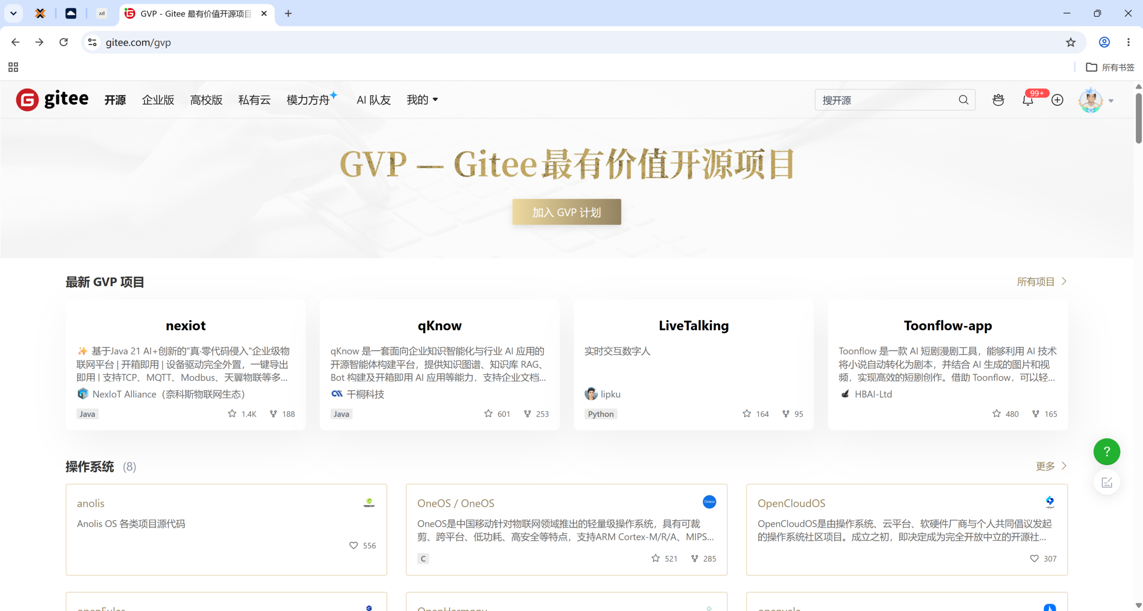
Task: Click the star icon on Toonflow-app card
Action: tap(997, 414)
